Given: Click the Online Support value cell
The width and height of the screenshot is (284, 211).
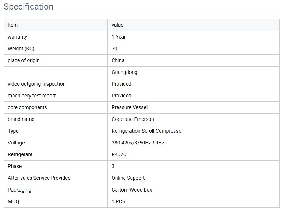Looking at the screenshot, I should point(128,178).
